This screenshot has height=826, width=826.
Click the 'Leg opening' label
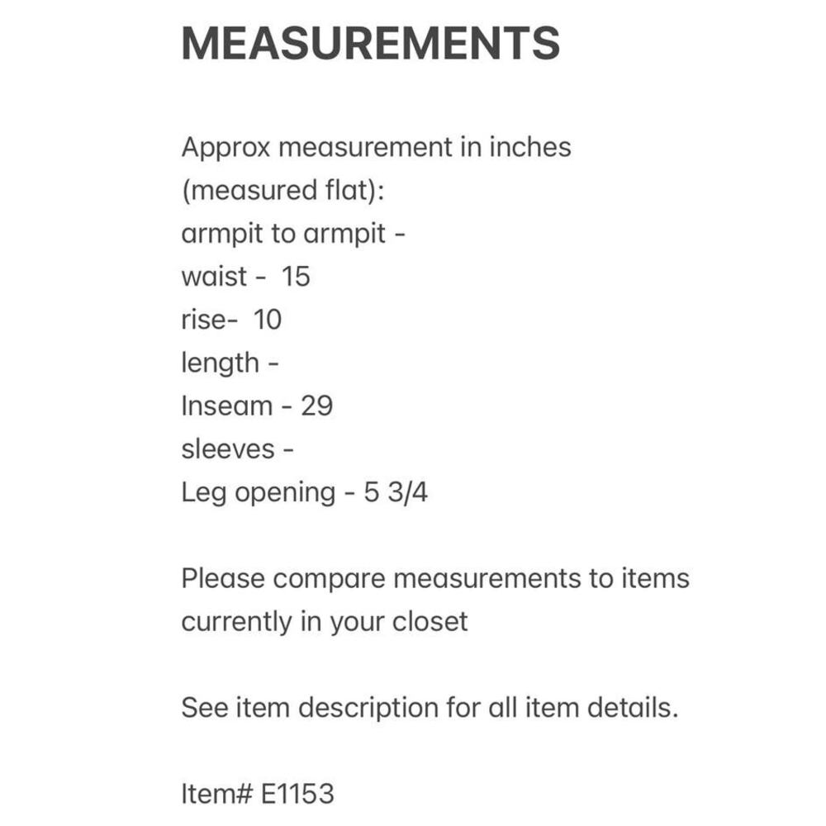(259, 494)
